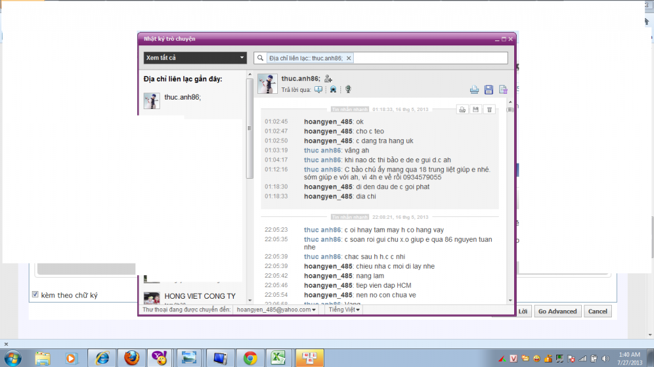Print the 01:18:33 message session
Viewport: 654px width, 367px height.
pos(462,110)
